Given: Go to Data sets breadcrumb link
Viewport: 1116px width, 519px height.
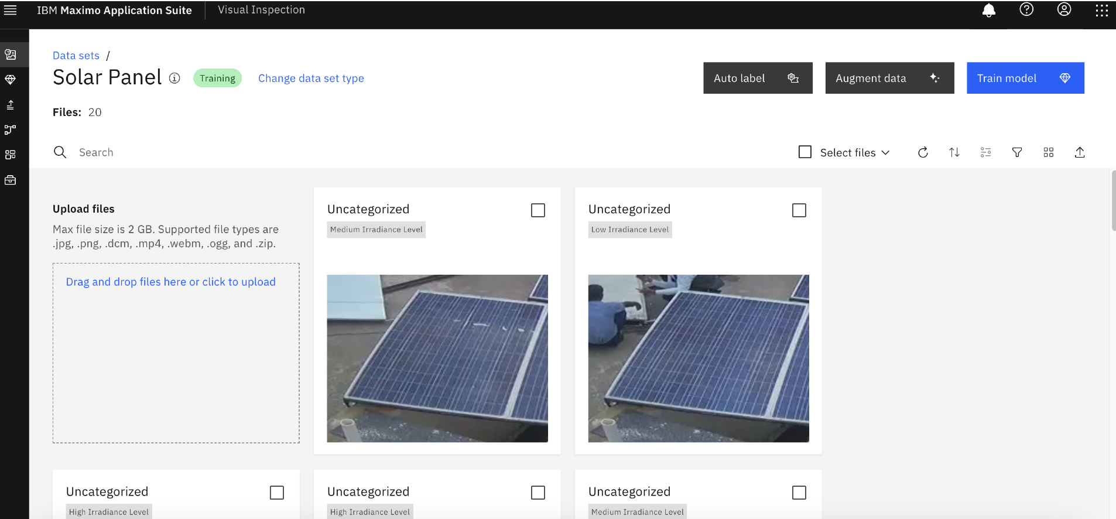Looking at the screenshot, I should (x=76, y=56).
